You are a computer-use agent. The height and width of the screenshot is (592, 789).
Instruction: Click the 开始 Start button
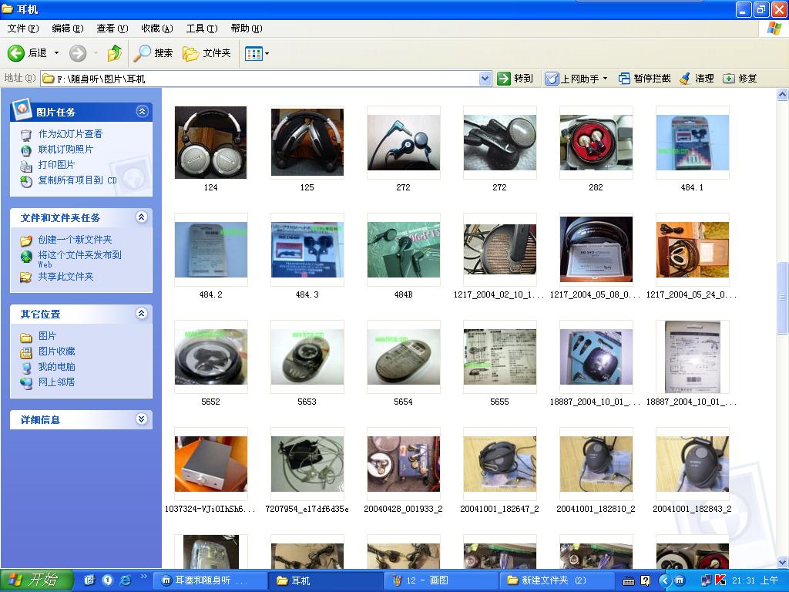coord(37,580)
